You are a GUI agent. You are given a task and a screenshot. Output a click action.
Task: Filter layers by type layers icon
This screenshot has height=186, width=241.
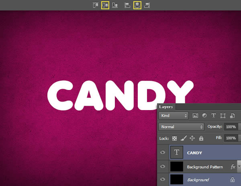click(214, 116)
